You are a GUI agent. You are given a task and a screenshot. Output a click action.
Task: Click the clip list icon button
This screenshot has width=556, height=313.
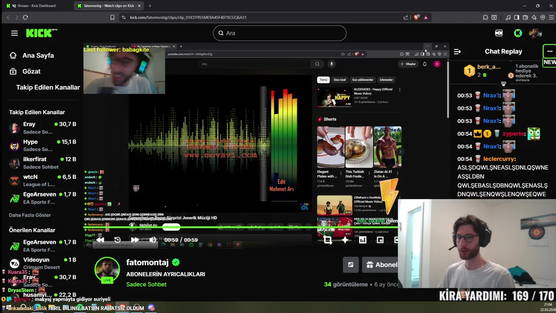point(351,264)
